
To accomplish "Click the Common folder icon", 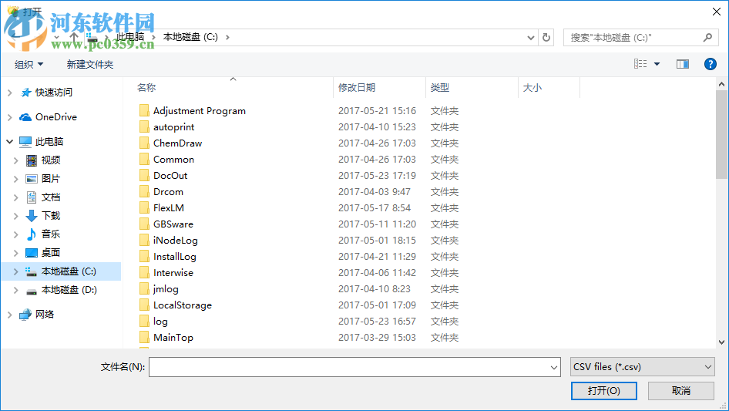I will (x=144, y=159).
